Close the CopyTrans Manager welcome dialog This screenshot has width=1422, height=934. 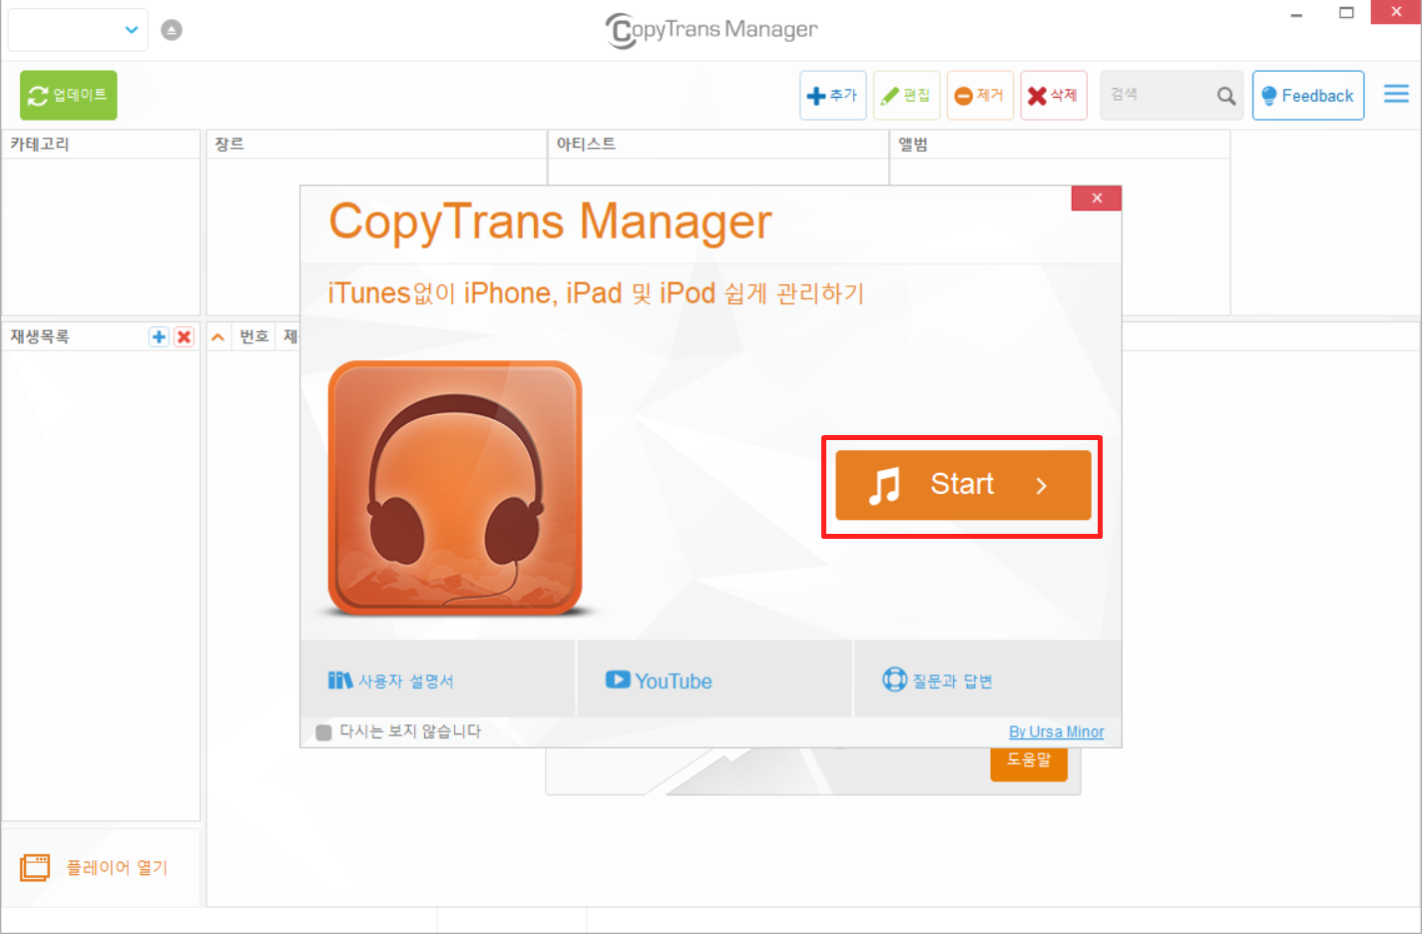pyautogui.click(x=1097, y=198)
